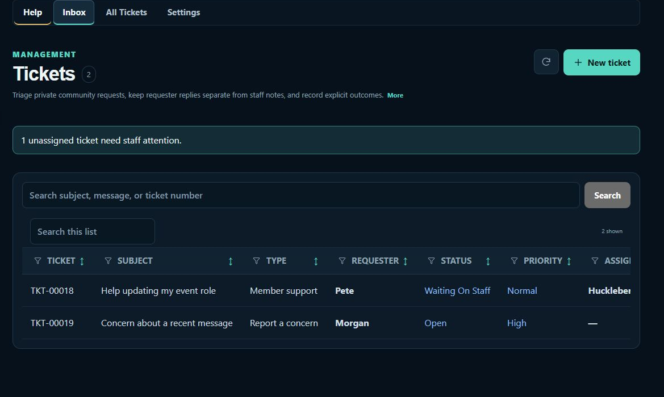The height and width of the screenshot is (397, 664).
Task: Sort the TICKET column arrows
Action: [82, 261]
